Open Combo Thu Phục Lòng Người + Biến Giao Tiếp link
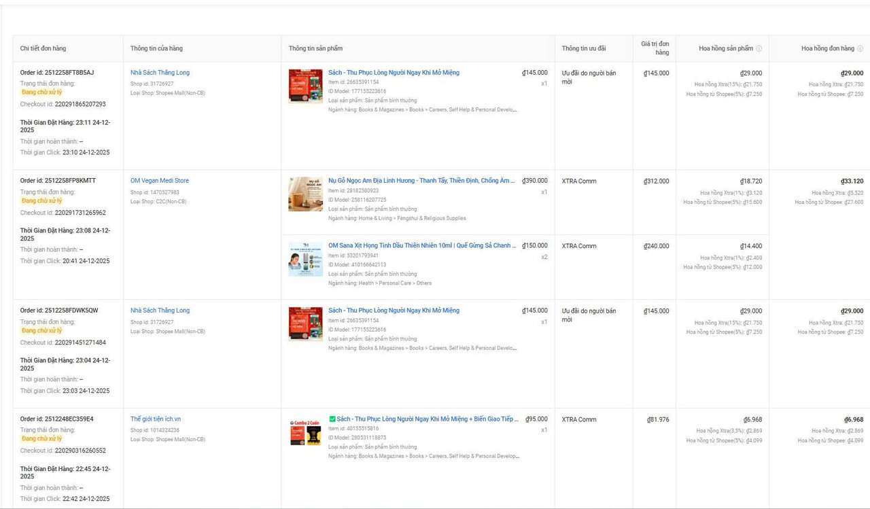 [x=428, y=419]
